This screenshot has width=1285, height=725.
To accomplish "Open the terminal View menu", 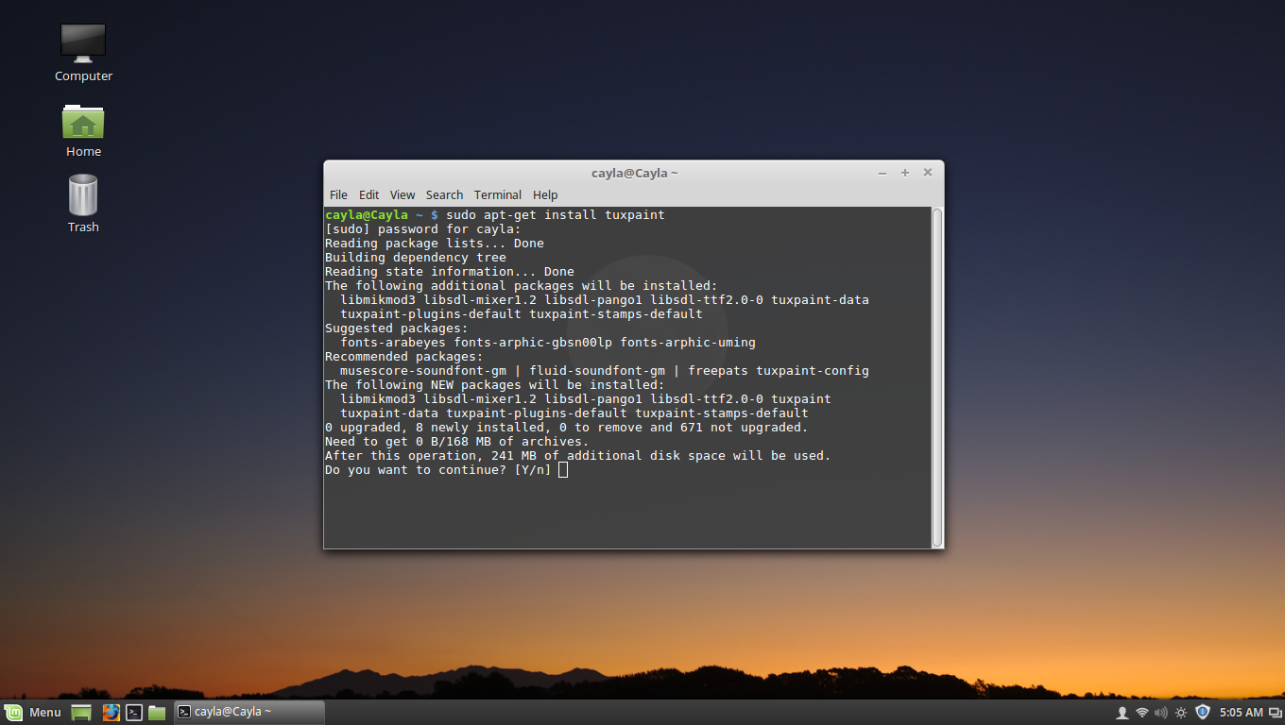I will pos(403,194).
